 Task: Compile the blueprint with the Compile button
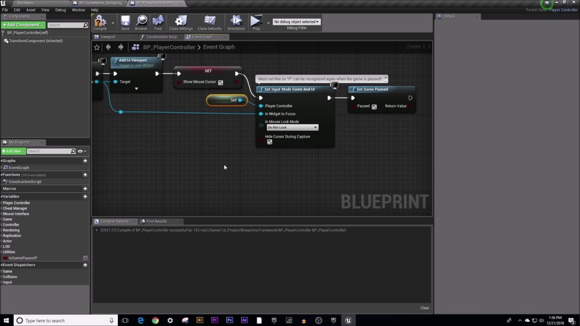pos(100,23)
